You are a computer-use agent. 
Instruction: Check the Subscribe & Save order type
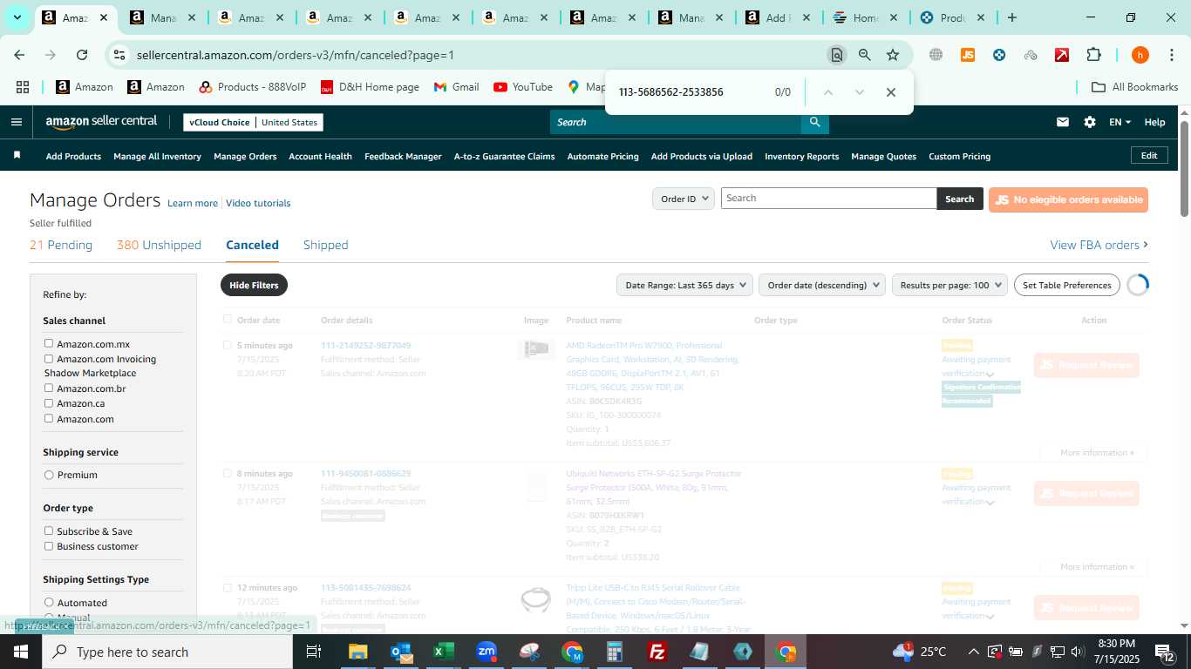(49, 530)
